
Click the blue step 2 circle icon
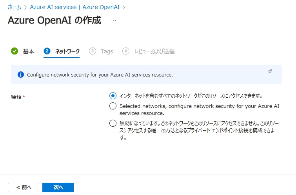pyautogui.click(x=47, y=51)
